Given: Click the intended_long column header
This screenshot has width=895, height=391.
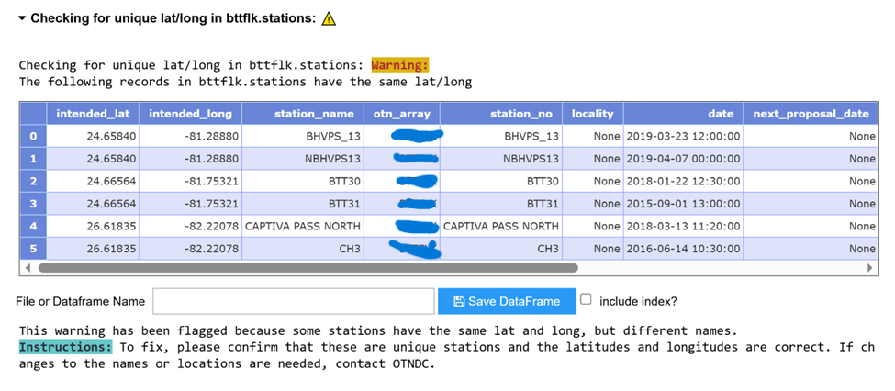Looking at the screenshot, I should pyautogui.click(x=191, y=114).
